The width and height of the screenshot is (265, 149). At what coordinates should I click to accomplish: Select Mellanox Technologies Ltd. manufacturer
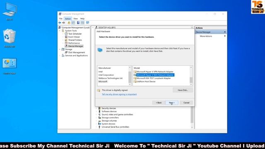click(x=111, y=78)
